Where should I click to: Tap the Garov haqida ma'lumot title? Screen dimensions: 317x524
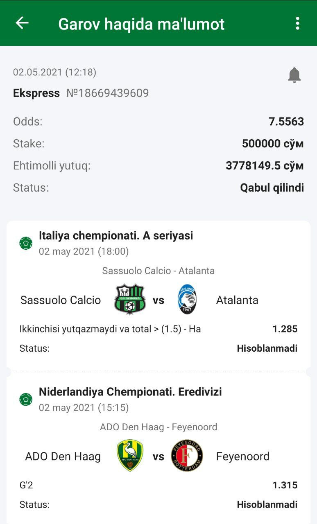(x=141, y=24)
